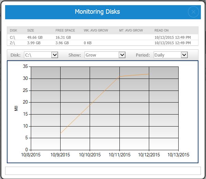Click the 16.31 GB free space value
Viewport: 206px width, 179px height.
63,37
